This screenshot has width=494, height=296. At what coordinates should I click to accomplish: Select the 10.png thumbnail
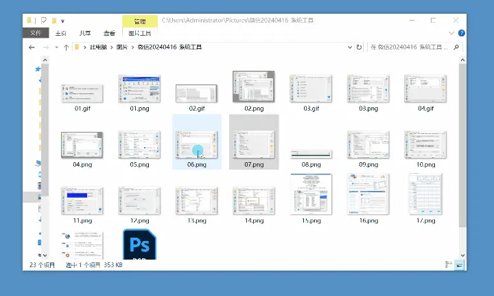[x=425, y=145]
